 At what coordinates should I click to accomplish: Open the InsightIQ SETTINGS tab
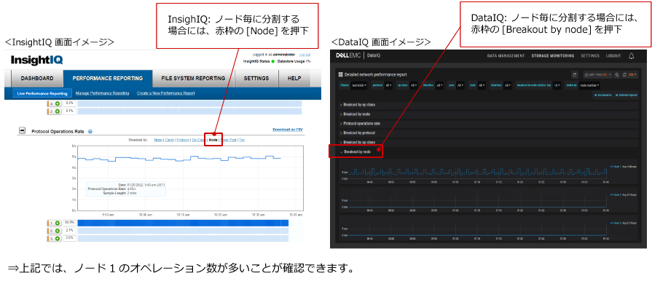(256, 78)
